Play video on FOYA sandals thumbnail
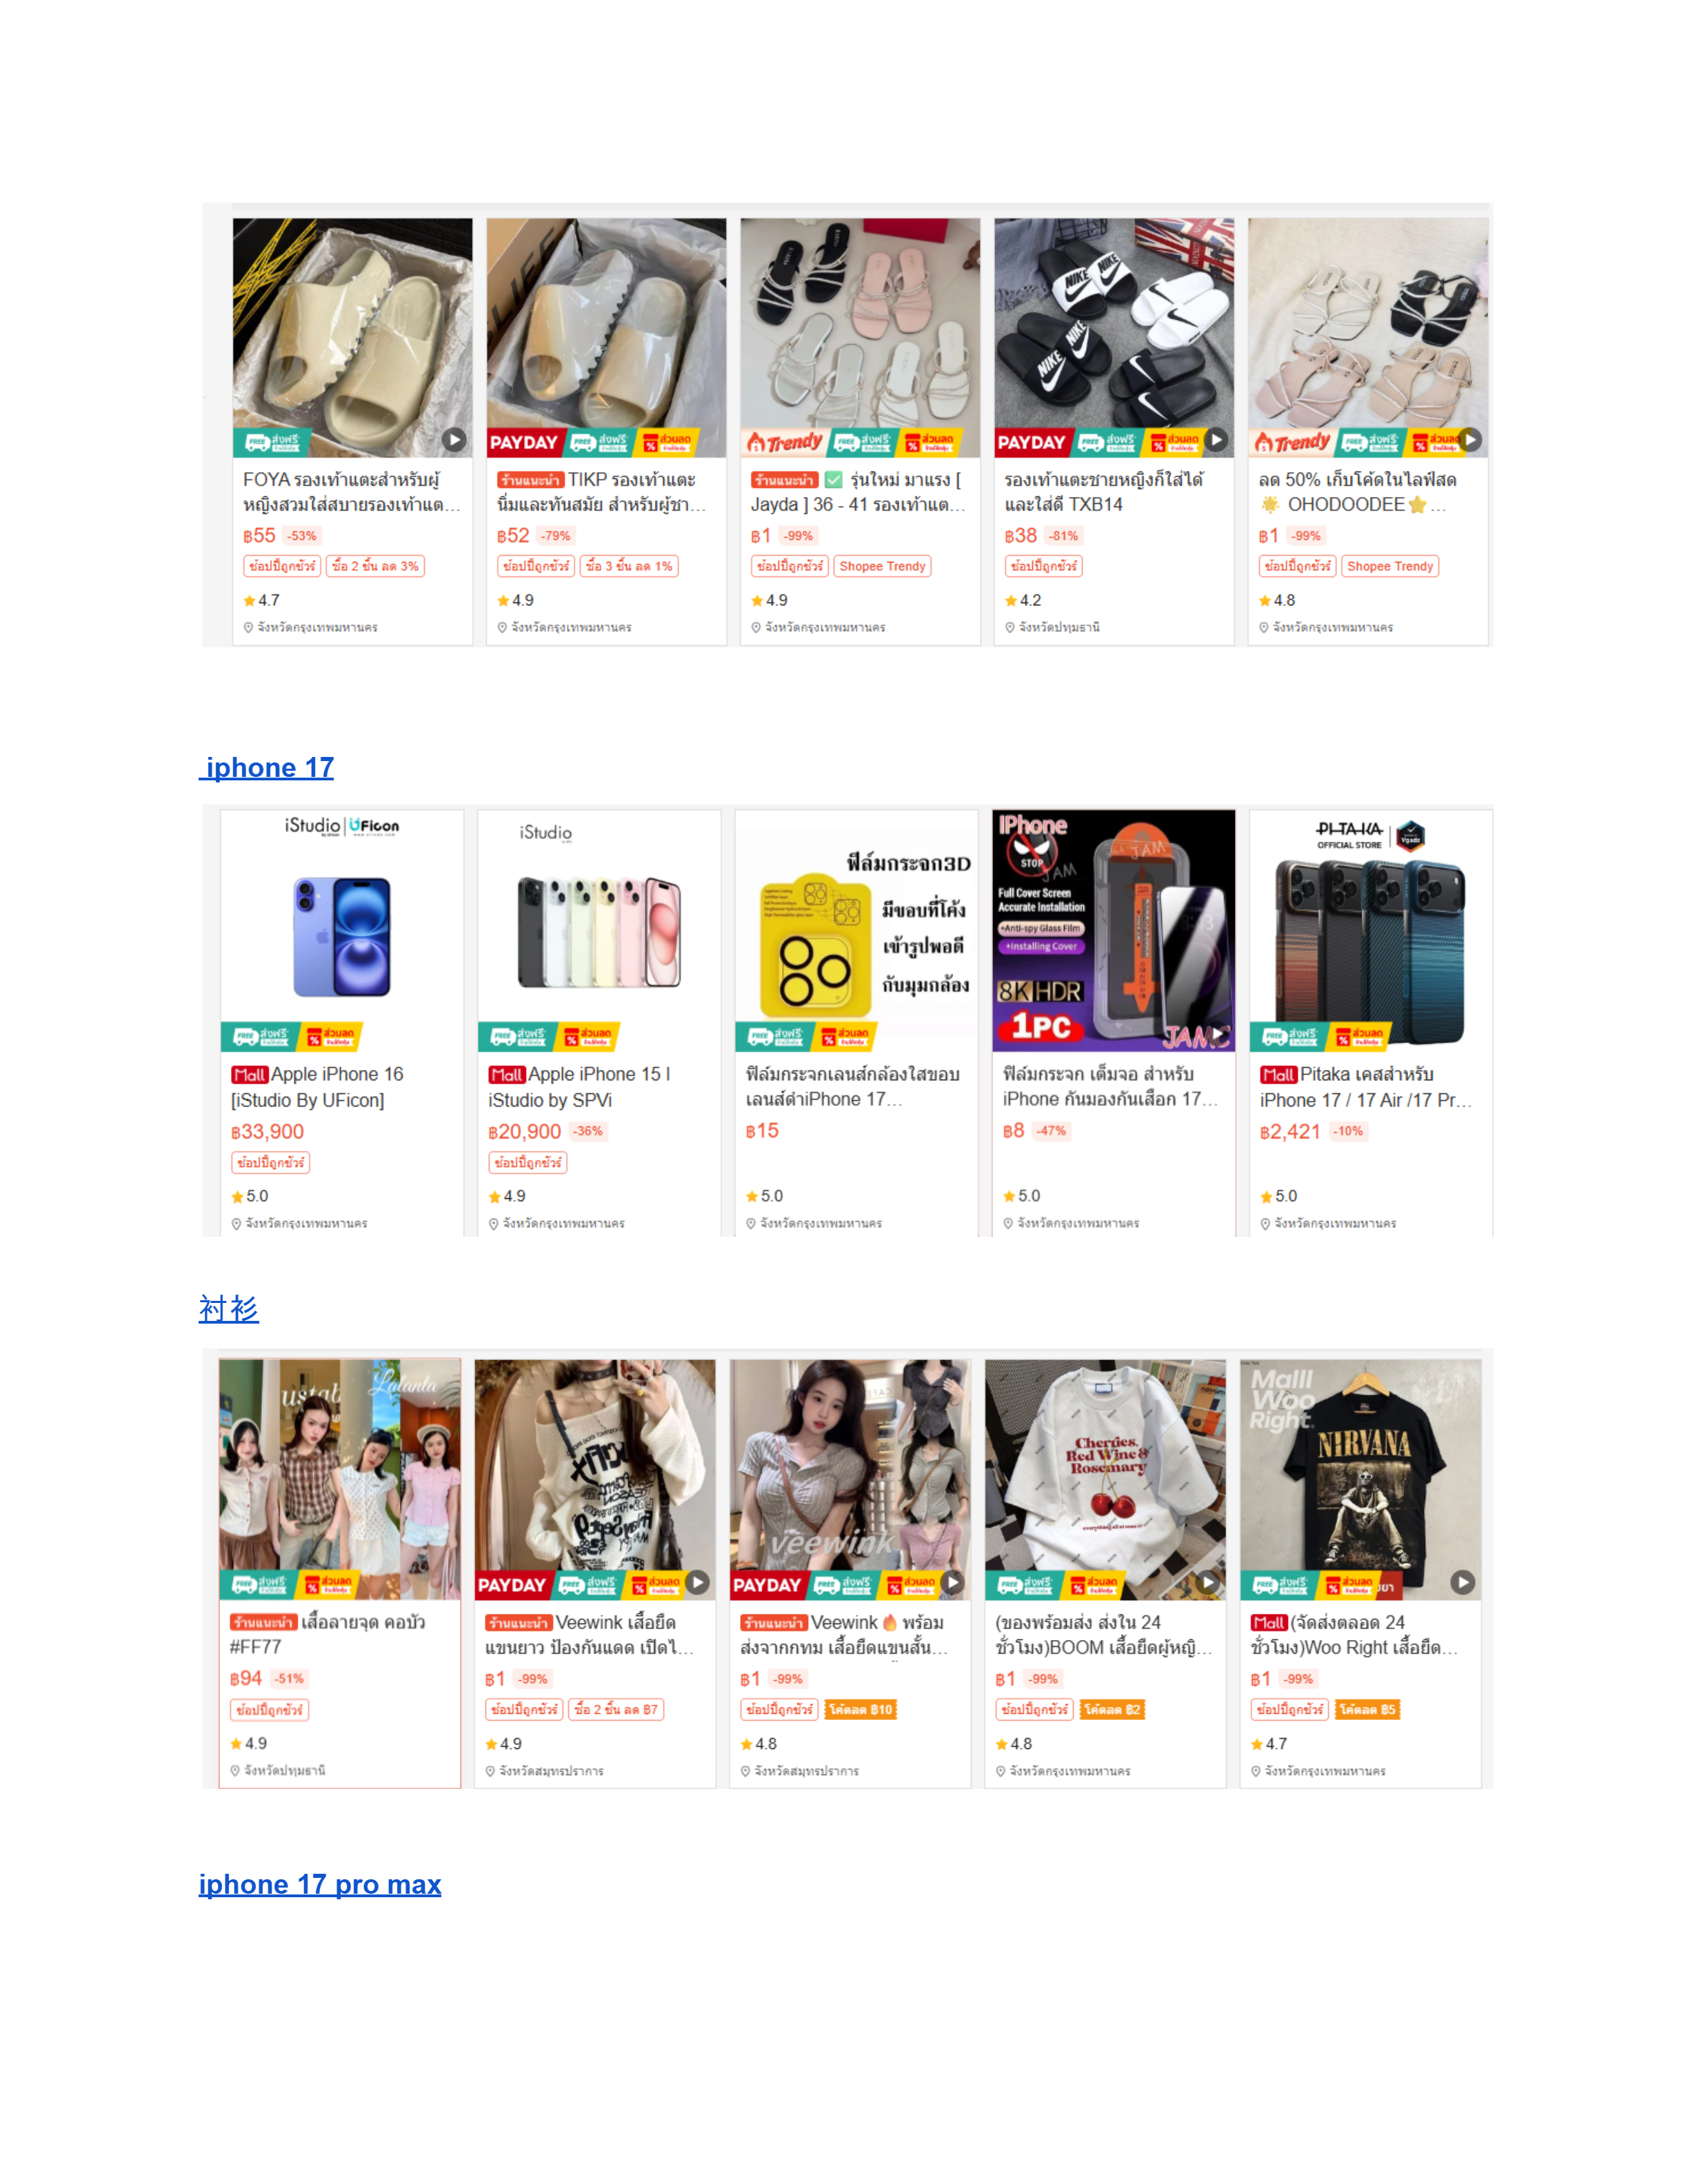1688x2184 pixels. [454, 439]
